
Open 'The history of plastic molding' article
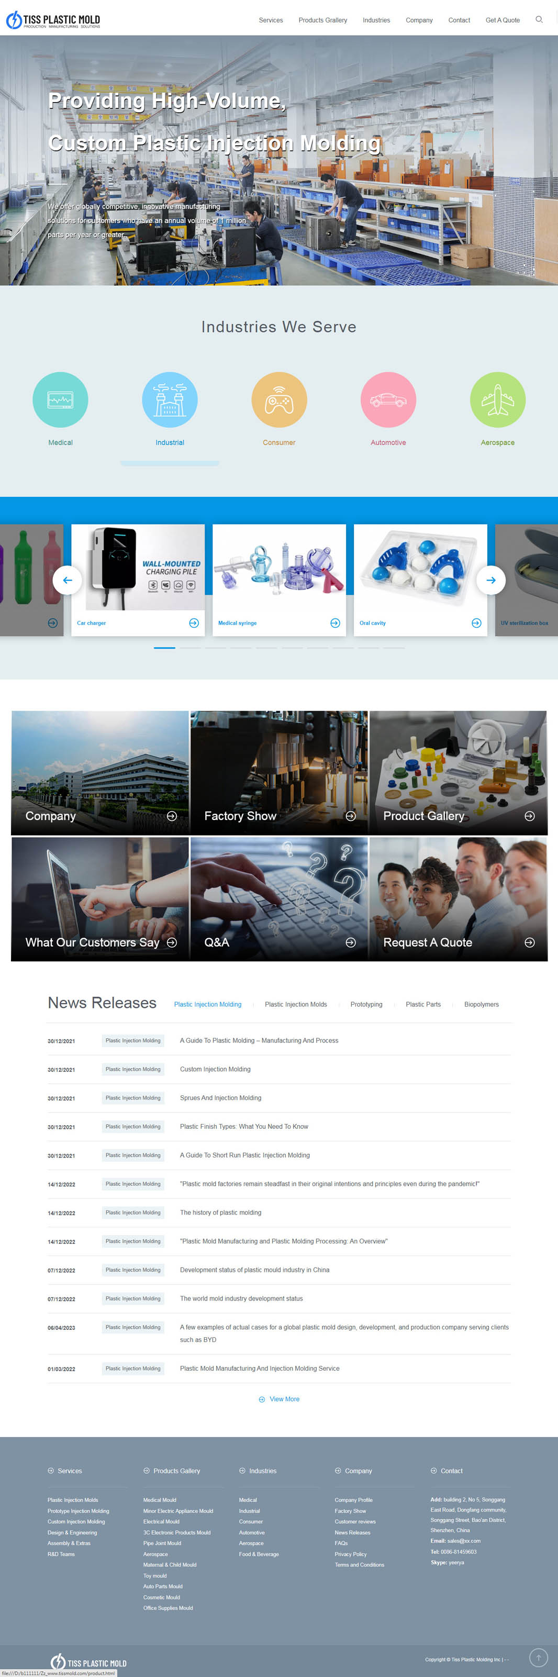221,1213
